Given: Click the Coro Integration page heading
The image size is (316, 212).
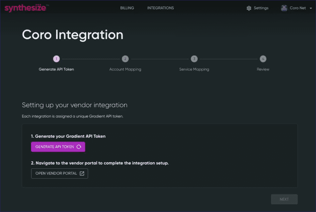Looking at the screenshot, I should point(73,35).
